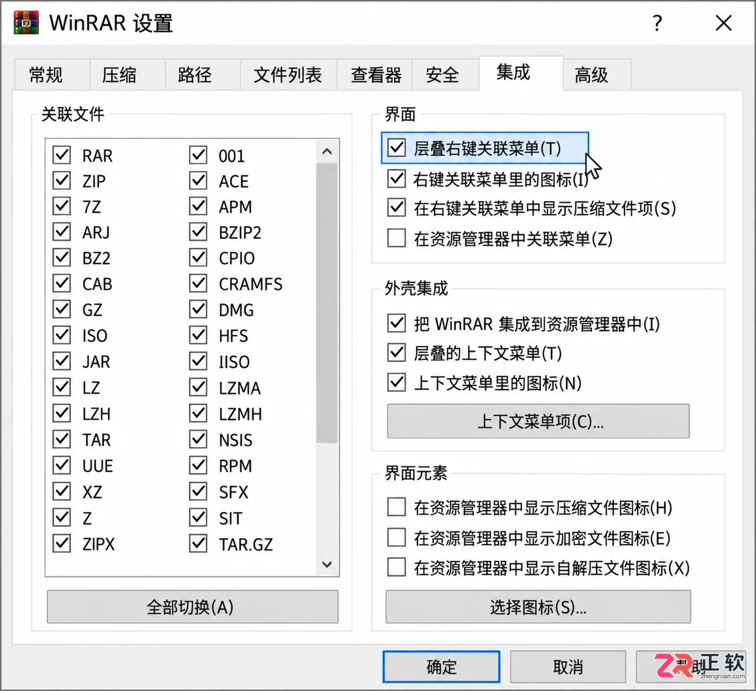Select the 集成 tab
Image resolution: width=756 pixels, height=691 pixels.
click(521, 73)
